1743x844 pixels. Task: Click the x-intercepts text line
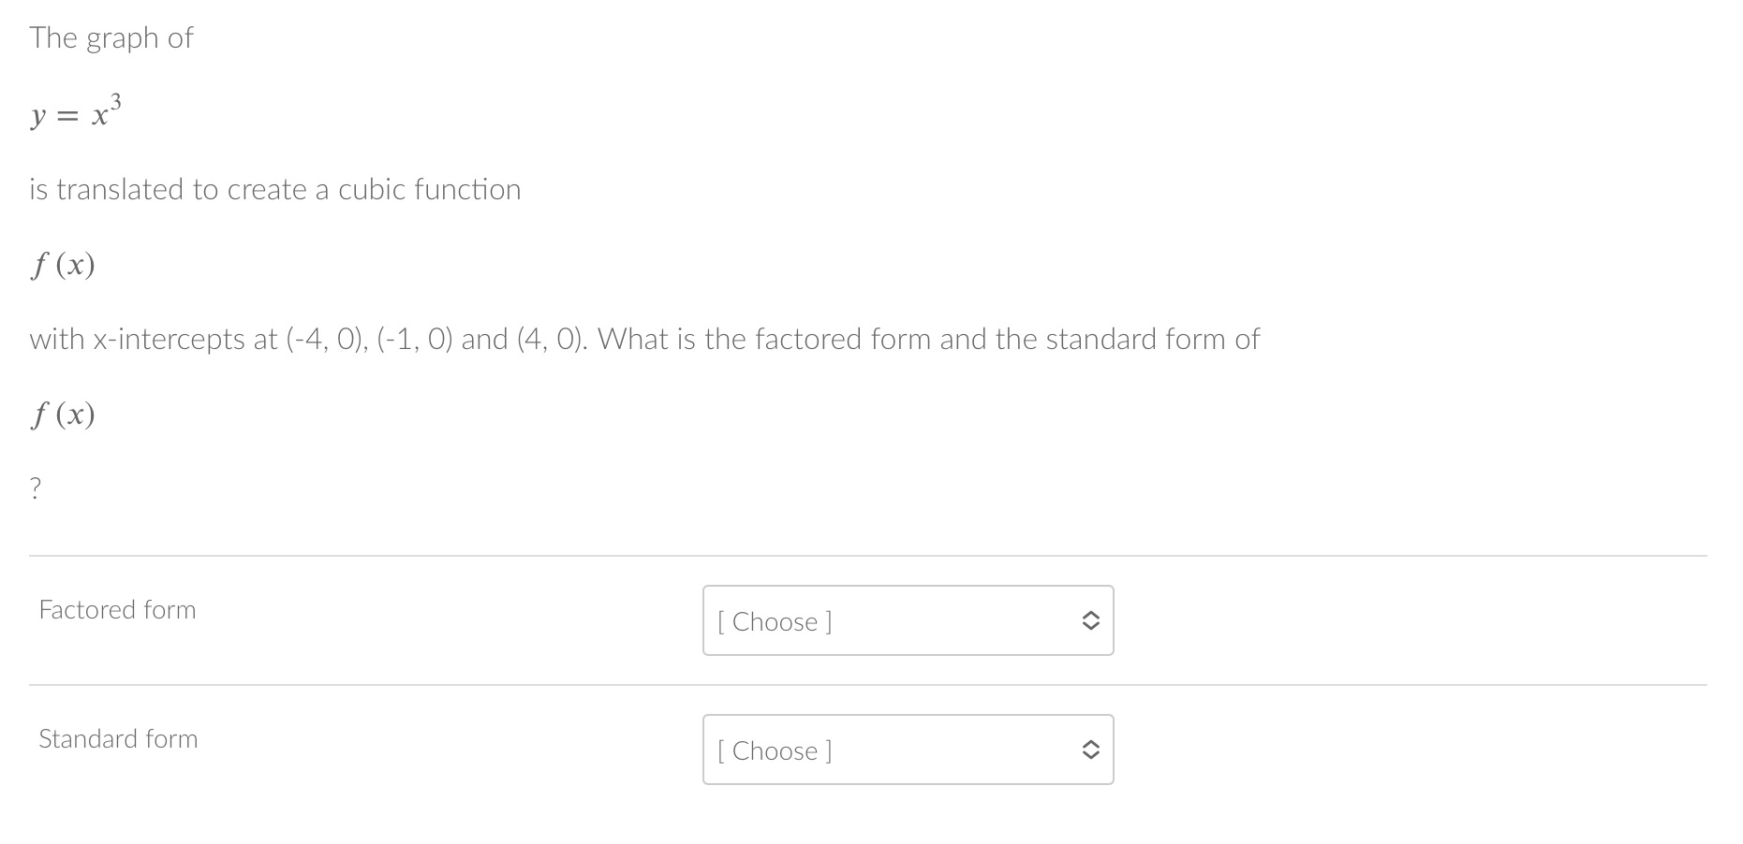pyautogui.click(x=646, y=339)
